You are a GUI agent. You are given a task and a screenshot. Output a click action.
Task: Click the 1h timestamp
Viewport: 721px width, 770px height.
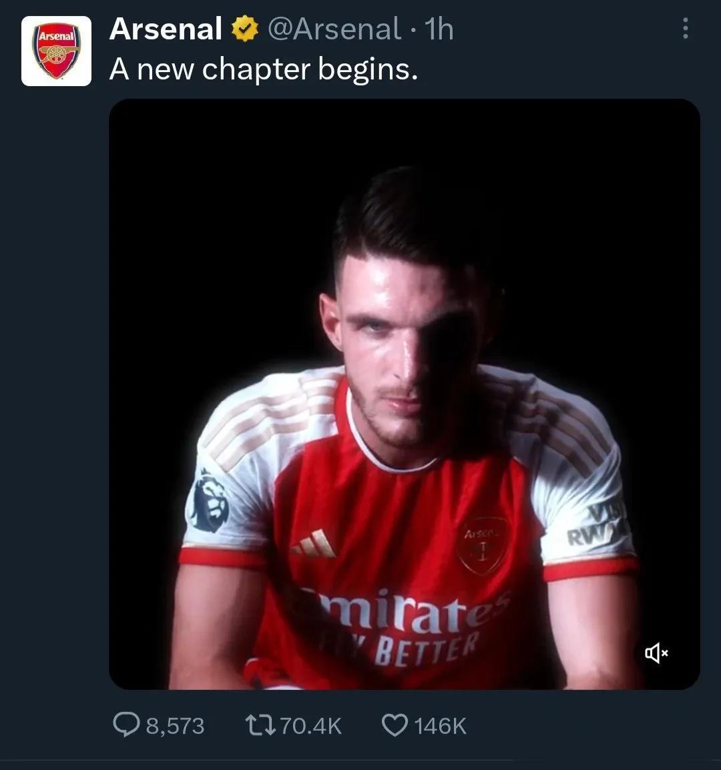(439, 29)
